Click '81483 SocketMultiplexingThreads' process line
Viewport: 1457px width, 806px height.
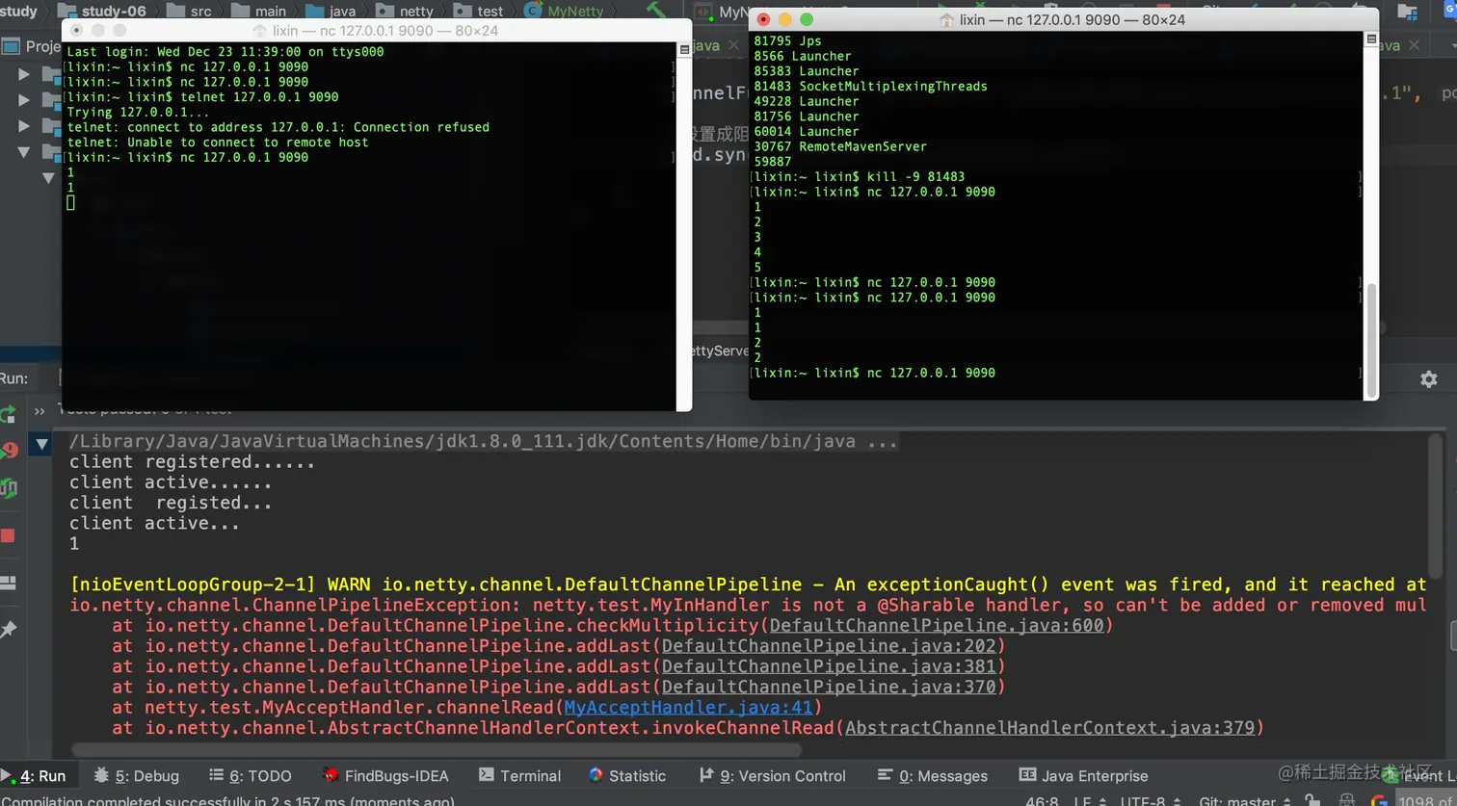pos(871,86)
